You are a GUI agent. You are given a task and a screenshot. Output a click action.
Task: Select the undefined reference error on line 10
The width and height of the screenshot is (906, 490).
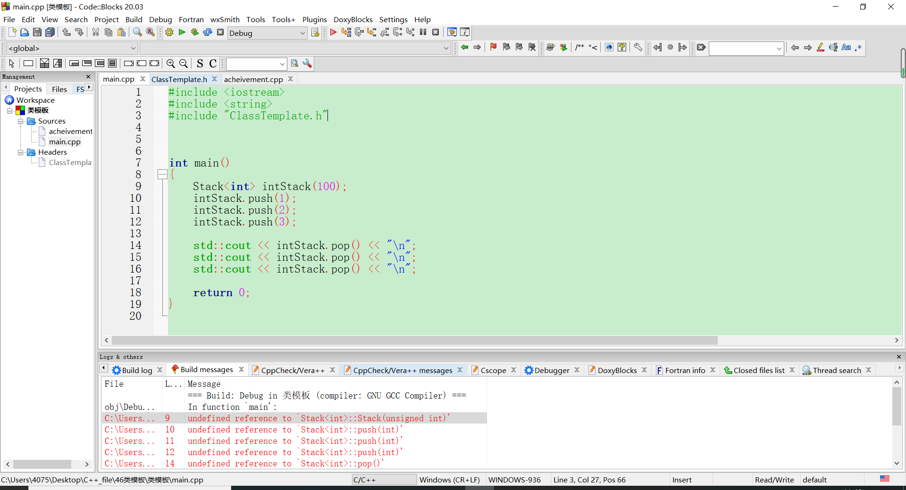[x=294, y=430]
